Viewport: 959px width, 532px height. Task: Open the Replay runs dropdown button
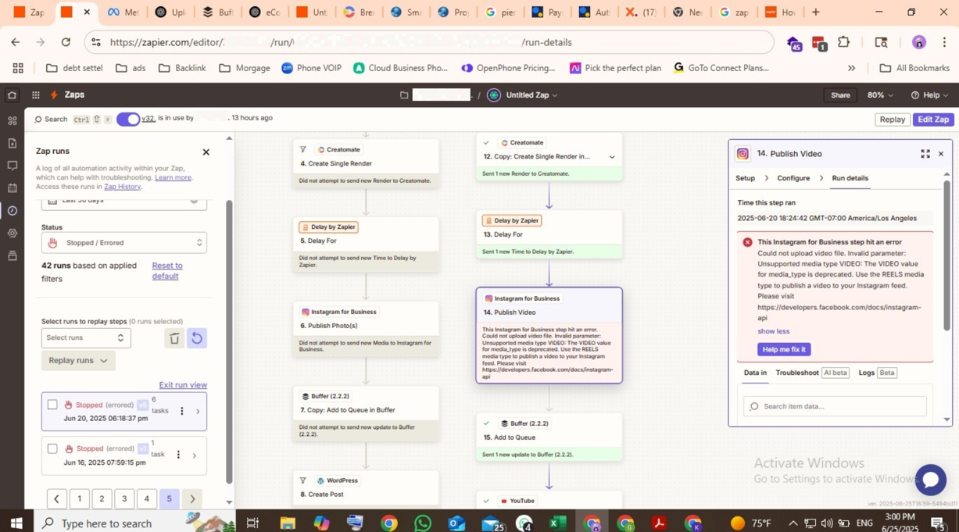pos(78,360)
